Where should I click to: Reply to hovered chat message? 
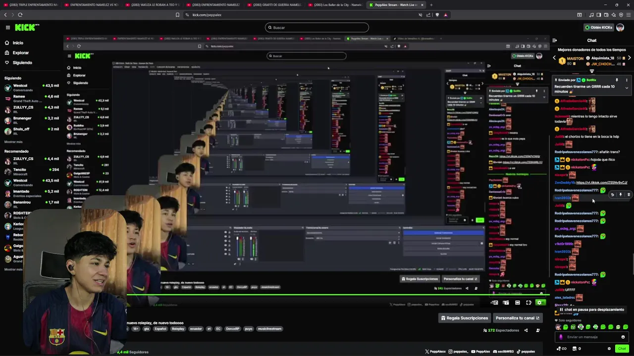612,195
